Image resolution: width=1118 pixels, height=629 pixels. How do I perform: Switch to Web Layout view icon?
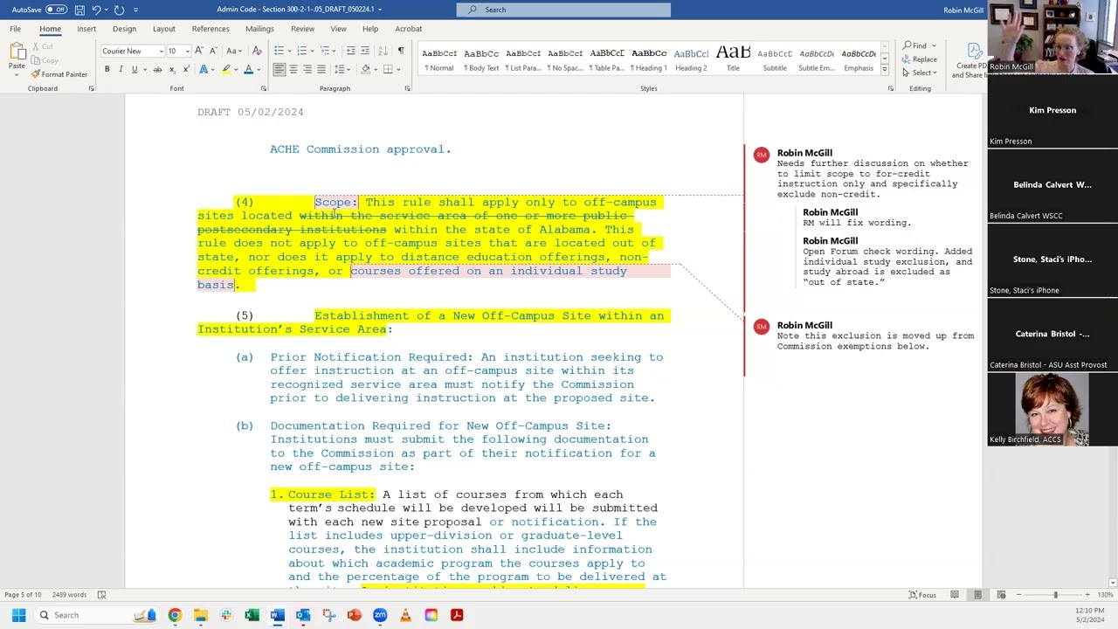[x=1001, y=595]
